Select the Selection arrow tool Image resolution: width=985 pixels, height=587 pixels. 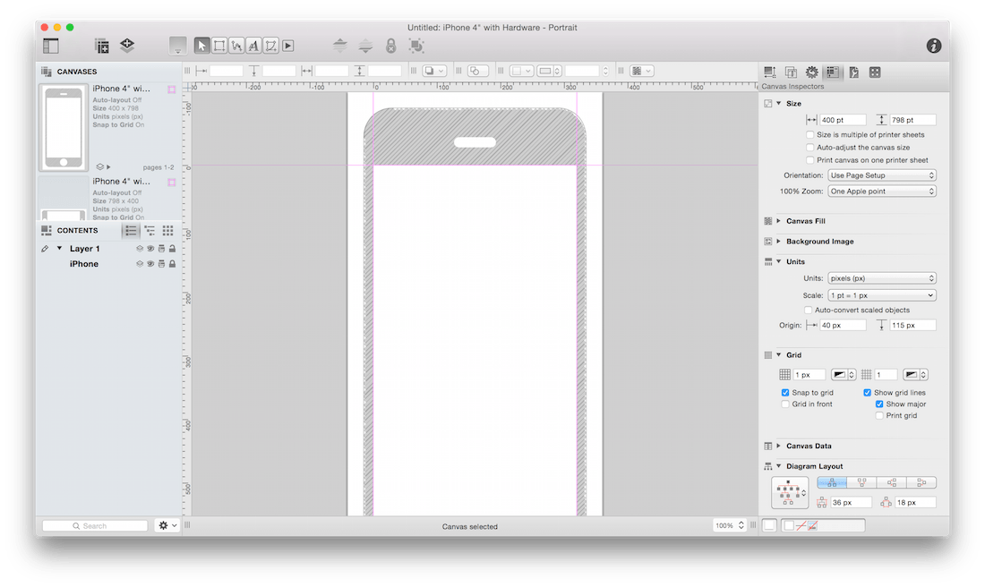coord(201,46)
